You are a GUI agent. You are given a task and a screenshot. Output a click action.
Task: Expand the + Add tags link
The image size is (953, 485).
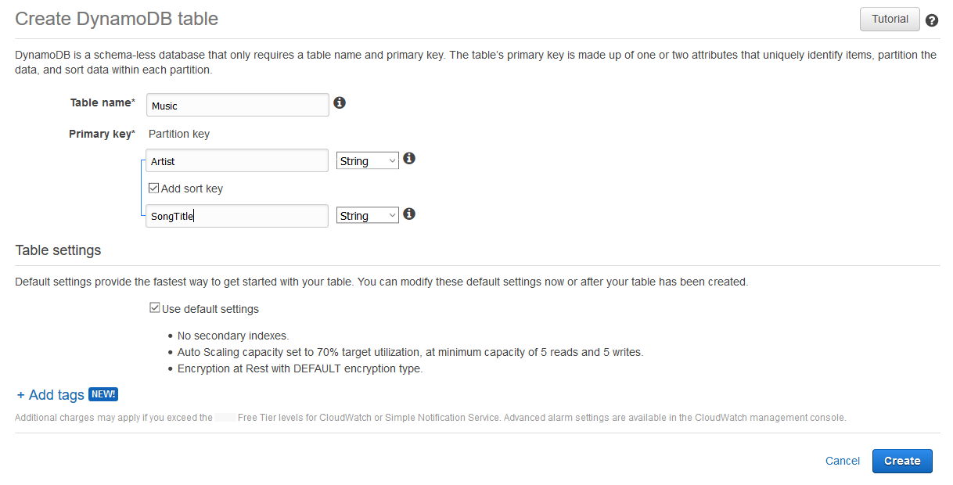pyautogui.click(x=51, y=395)
